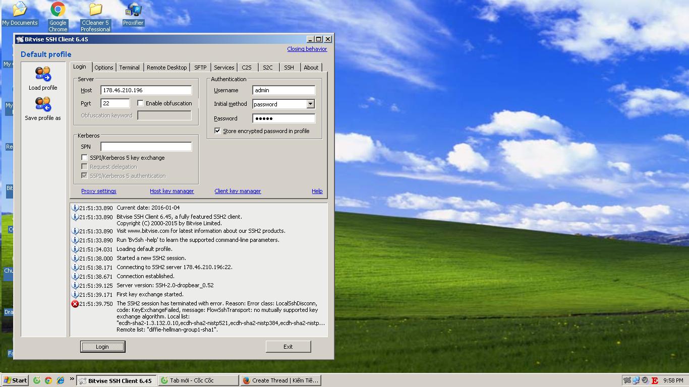The image size is (689, 387).
Task: Click log line 'Loading default profile.'
Action: [x=144, y=249]
